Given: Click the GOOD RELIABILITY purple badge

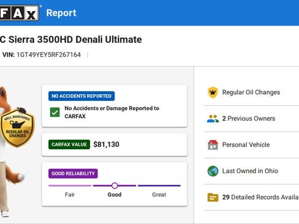Looking at the screenshot, I should point(73,174).
